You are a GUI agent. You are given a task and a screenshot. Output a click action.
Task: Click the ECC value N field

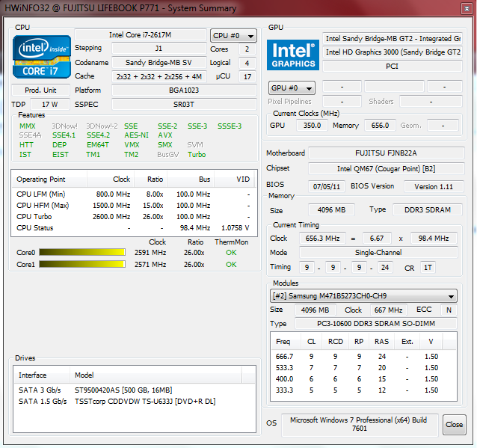[449, 310]
